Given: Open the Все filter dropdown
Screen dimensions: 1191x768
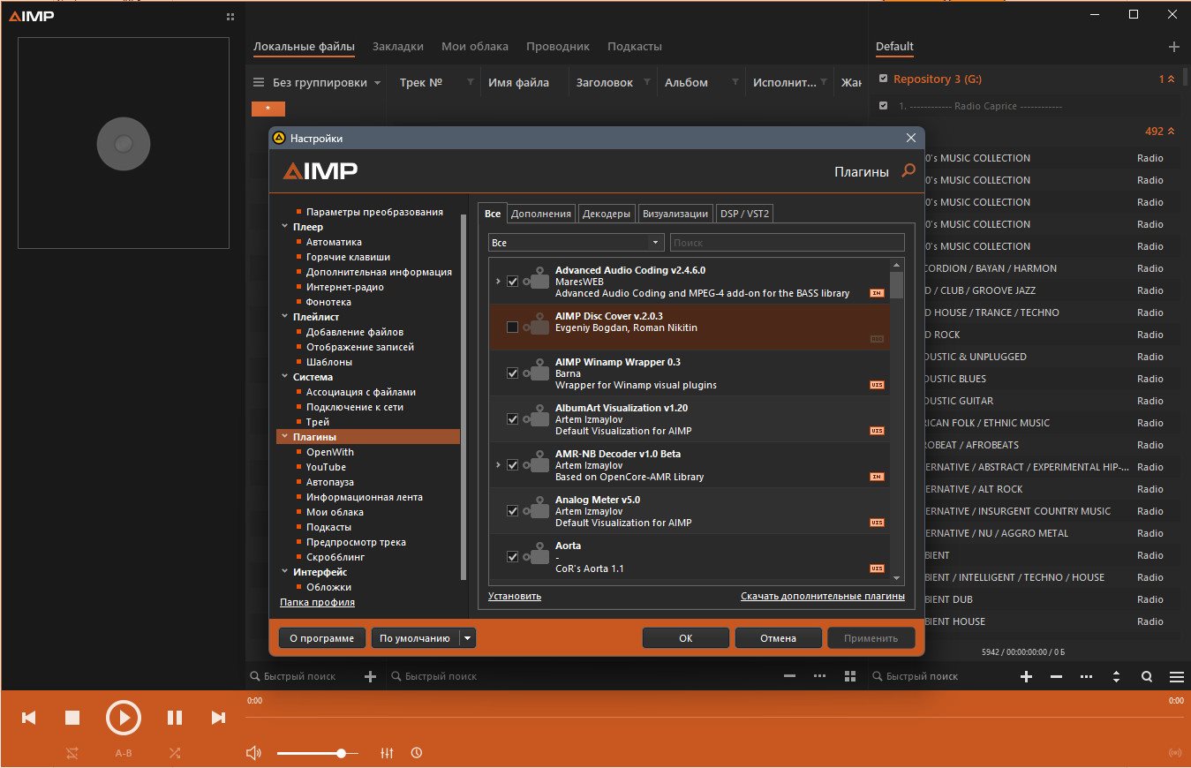Looking at the screenshot, I should pyautogui.click(x=576, y=242).
